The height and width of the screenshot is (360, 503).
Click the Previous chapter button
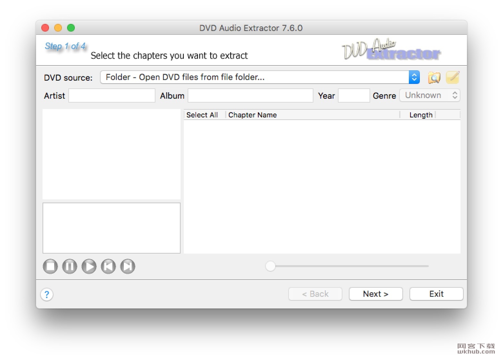coord(108,266)
